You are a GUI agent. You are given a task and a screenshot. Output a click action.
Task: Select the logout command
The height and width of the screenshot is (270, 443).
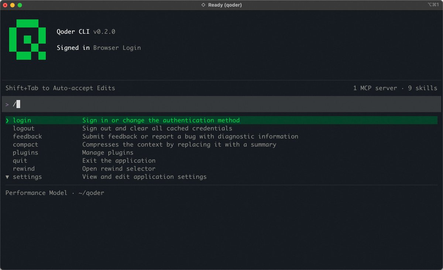tap(24, 129)
